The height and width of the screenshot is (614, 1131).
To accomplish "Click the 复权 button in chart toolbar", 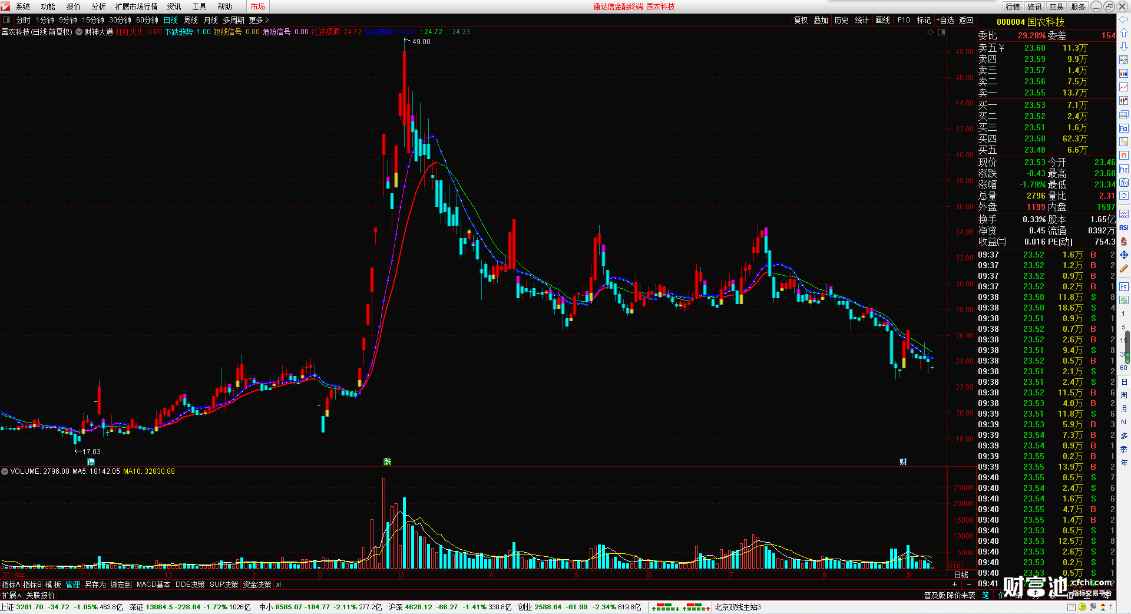I will (801, 20).
